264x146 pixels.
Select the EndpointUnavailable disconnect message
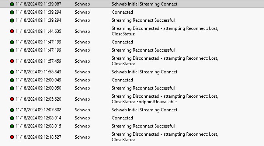tap(165, 99)
